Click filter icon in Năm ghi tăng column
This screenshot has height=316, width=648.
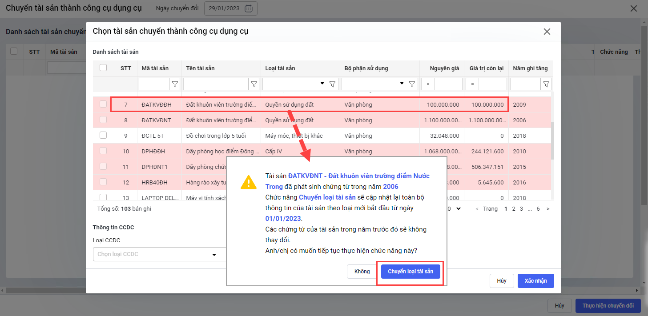[x=546, y=84]
